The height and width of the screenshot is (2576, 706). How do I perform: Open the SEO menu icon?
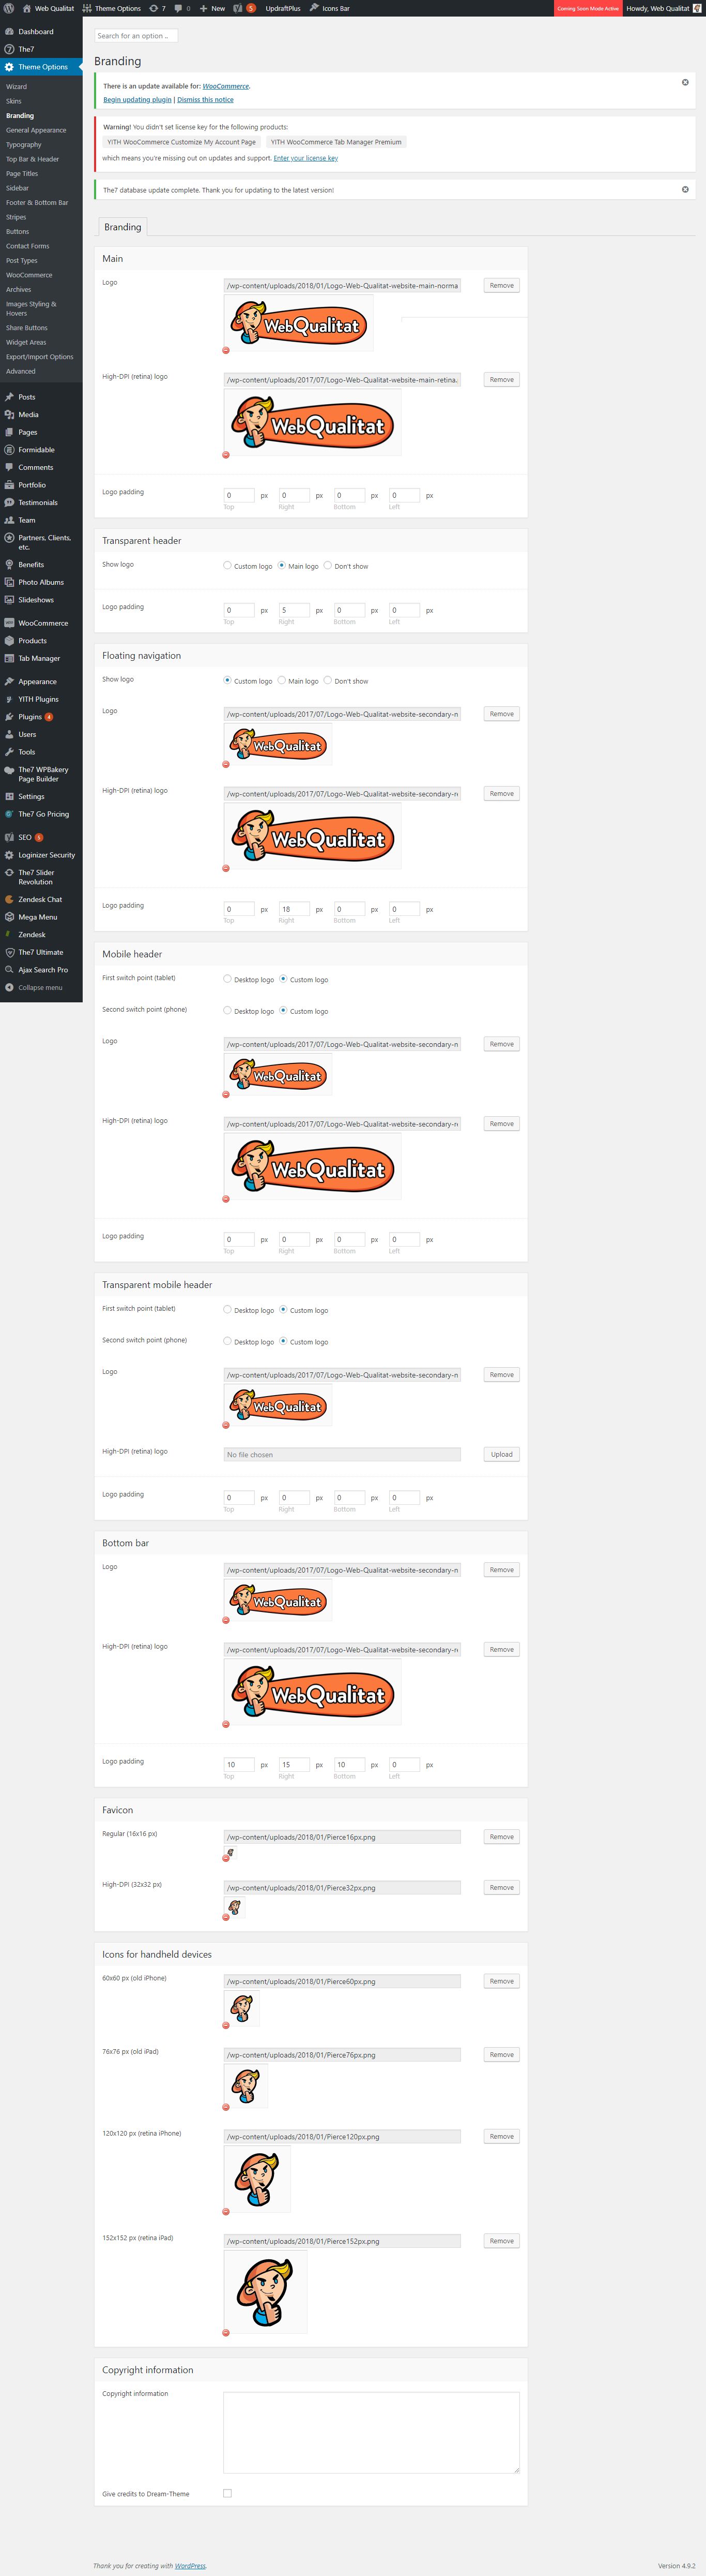coord(9,837)
